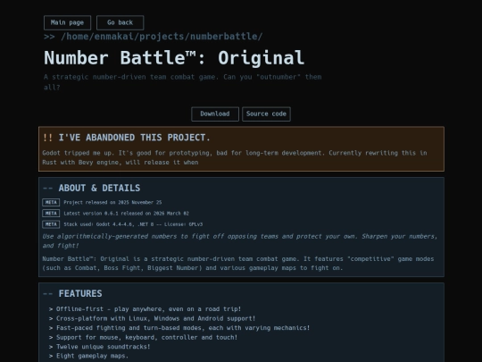Click 'Eight gameplay maps.' feature
482x362 pixels.
[92, 356]
